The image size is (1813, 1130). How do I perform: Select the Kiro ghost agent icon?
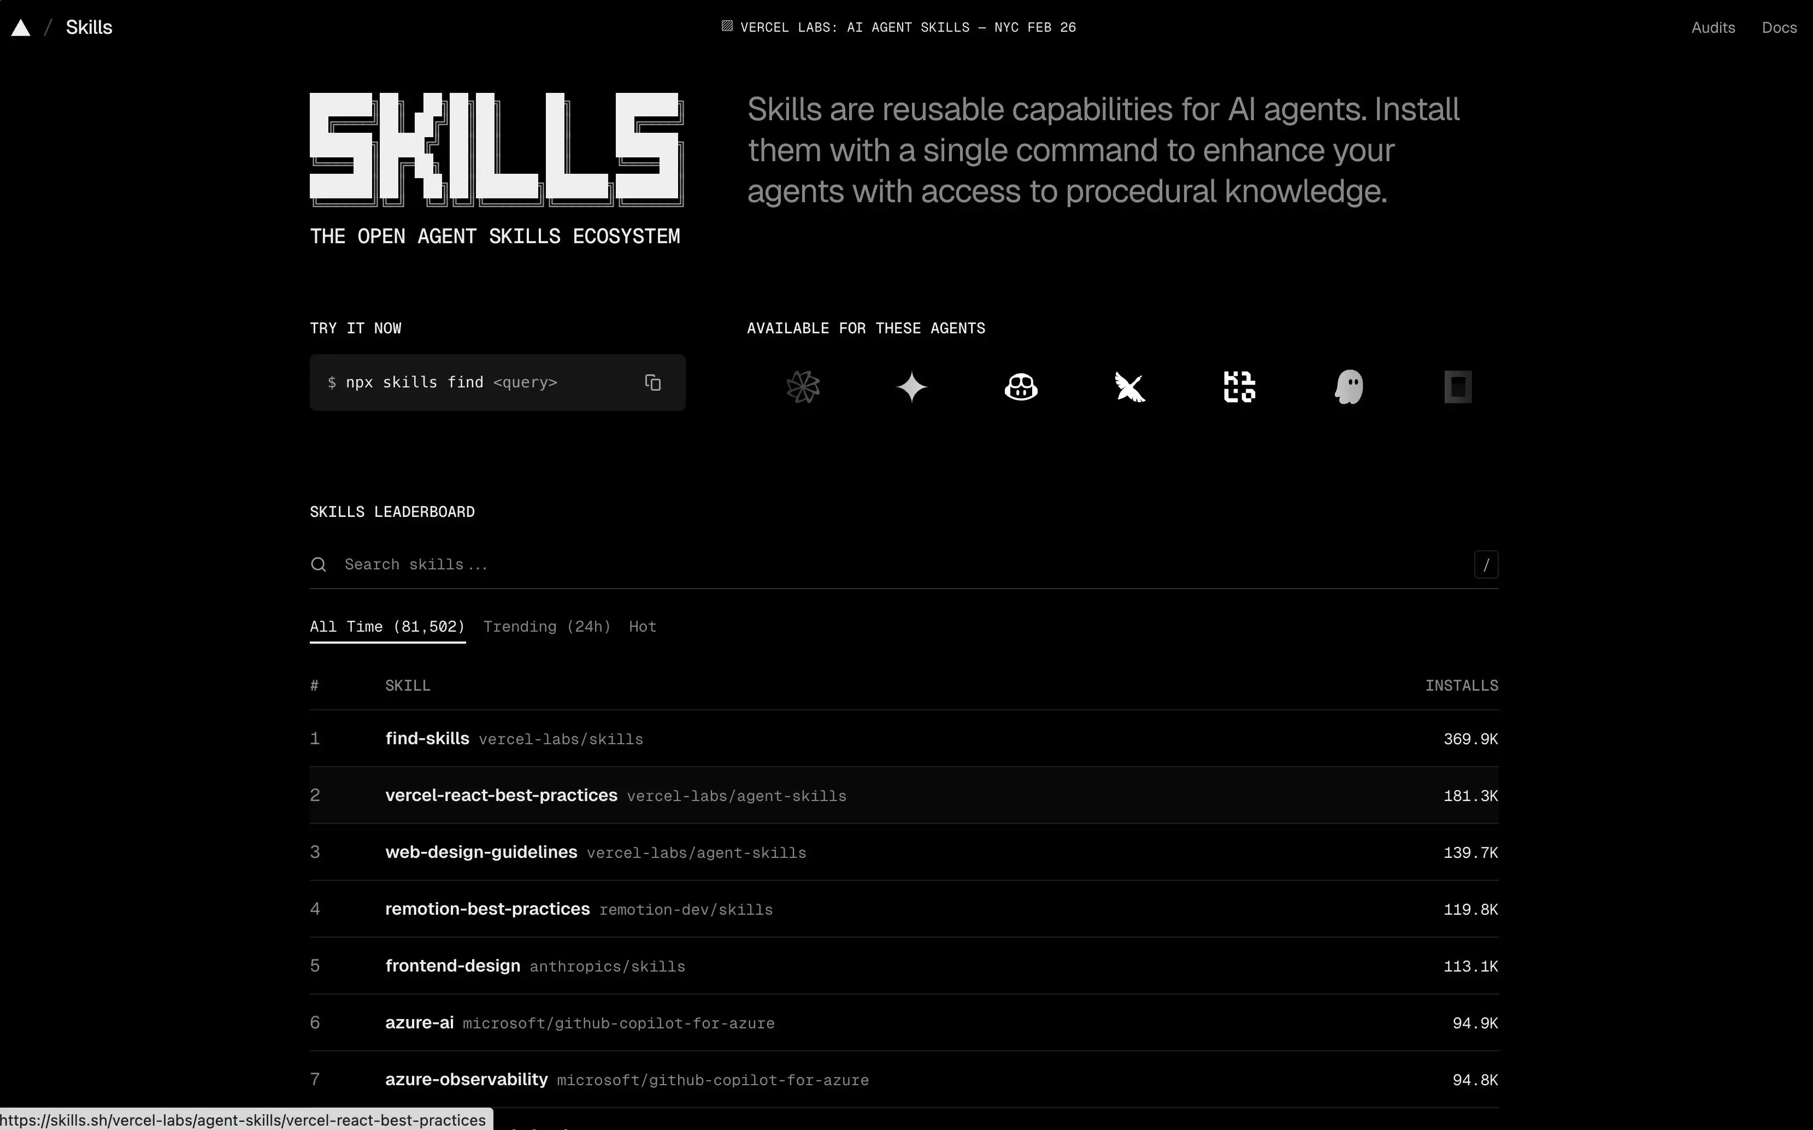tap(1349, 387)
